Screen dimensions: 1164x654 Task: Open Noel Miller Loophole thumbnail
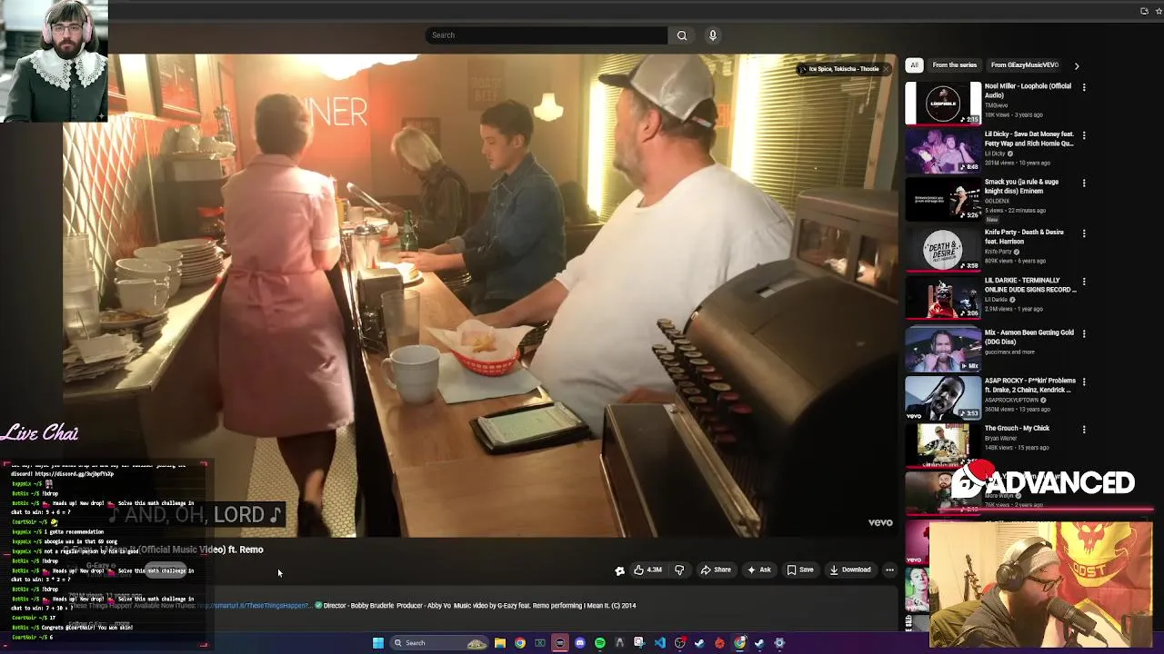coord(943,103)
